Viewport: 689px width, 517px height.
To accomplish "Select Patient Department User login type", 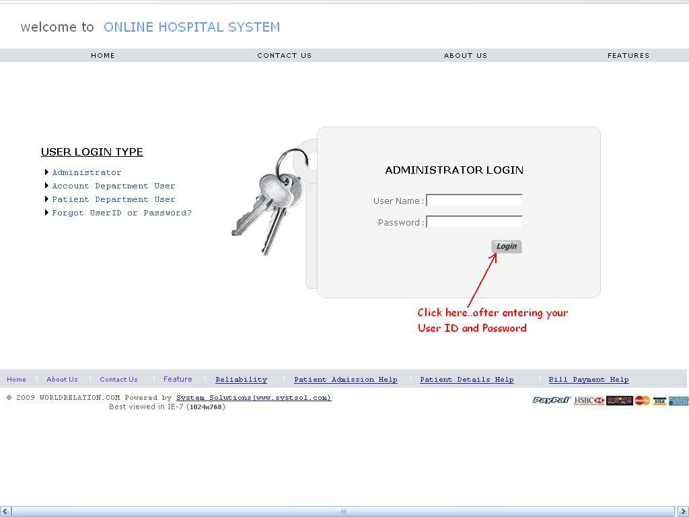I will click(x=113, y=199).
